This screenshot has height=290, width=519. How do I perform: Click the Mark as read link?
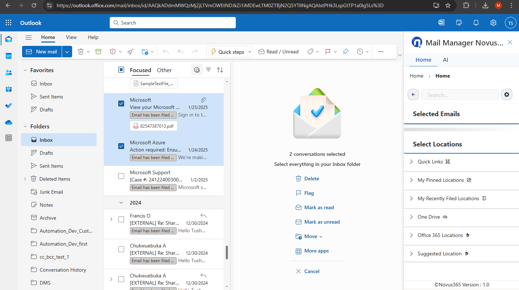coord(319,207)
